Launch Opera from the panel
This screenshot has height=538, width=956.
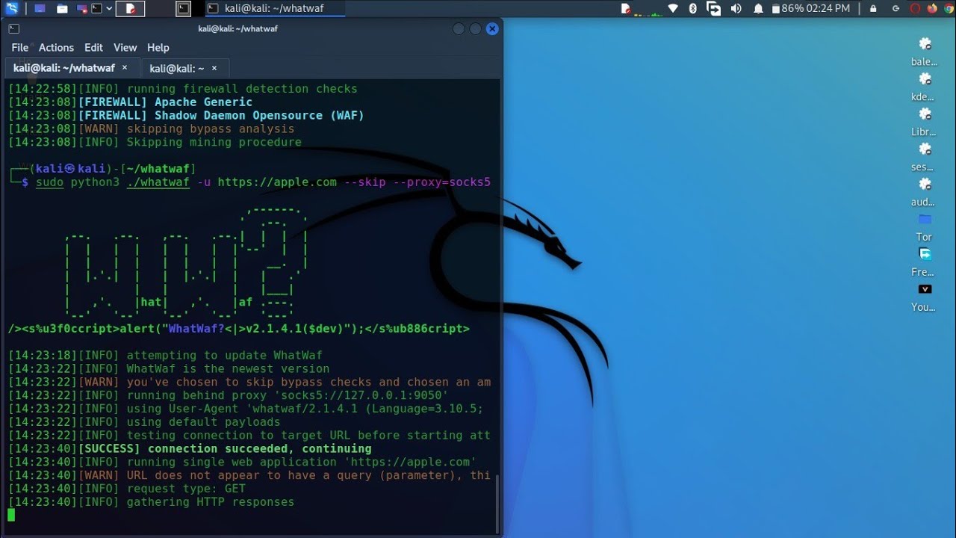(916, 8)
